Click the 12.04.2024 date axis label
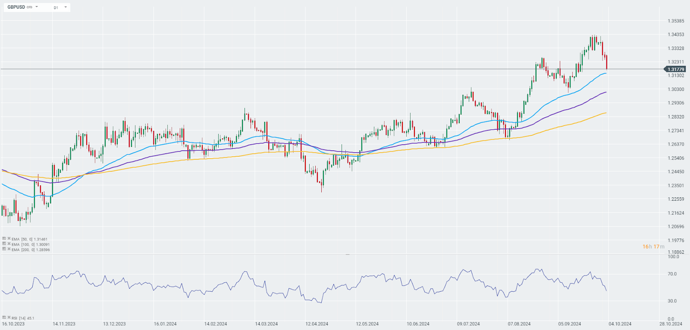 [317, 324]
